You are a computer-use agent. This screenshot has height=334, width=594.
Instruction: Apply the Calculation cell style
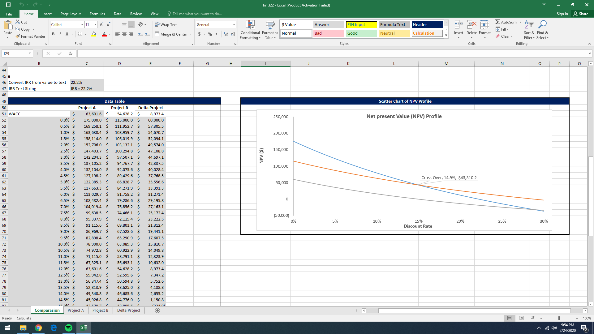(x=427, y=33)
